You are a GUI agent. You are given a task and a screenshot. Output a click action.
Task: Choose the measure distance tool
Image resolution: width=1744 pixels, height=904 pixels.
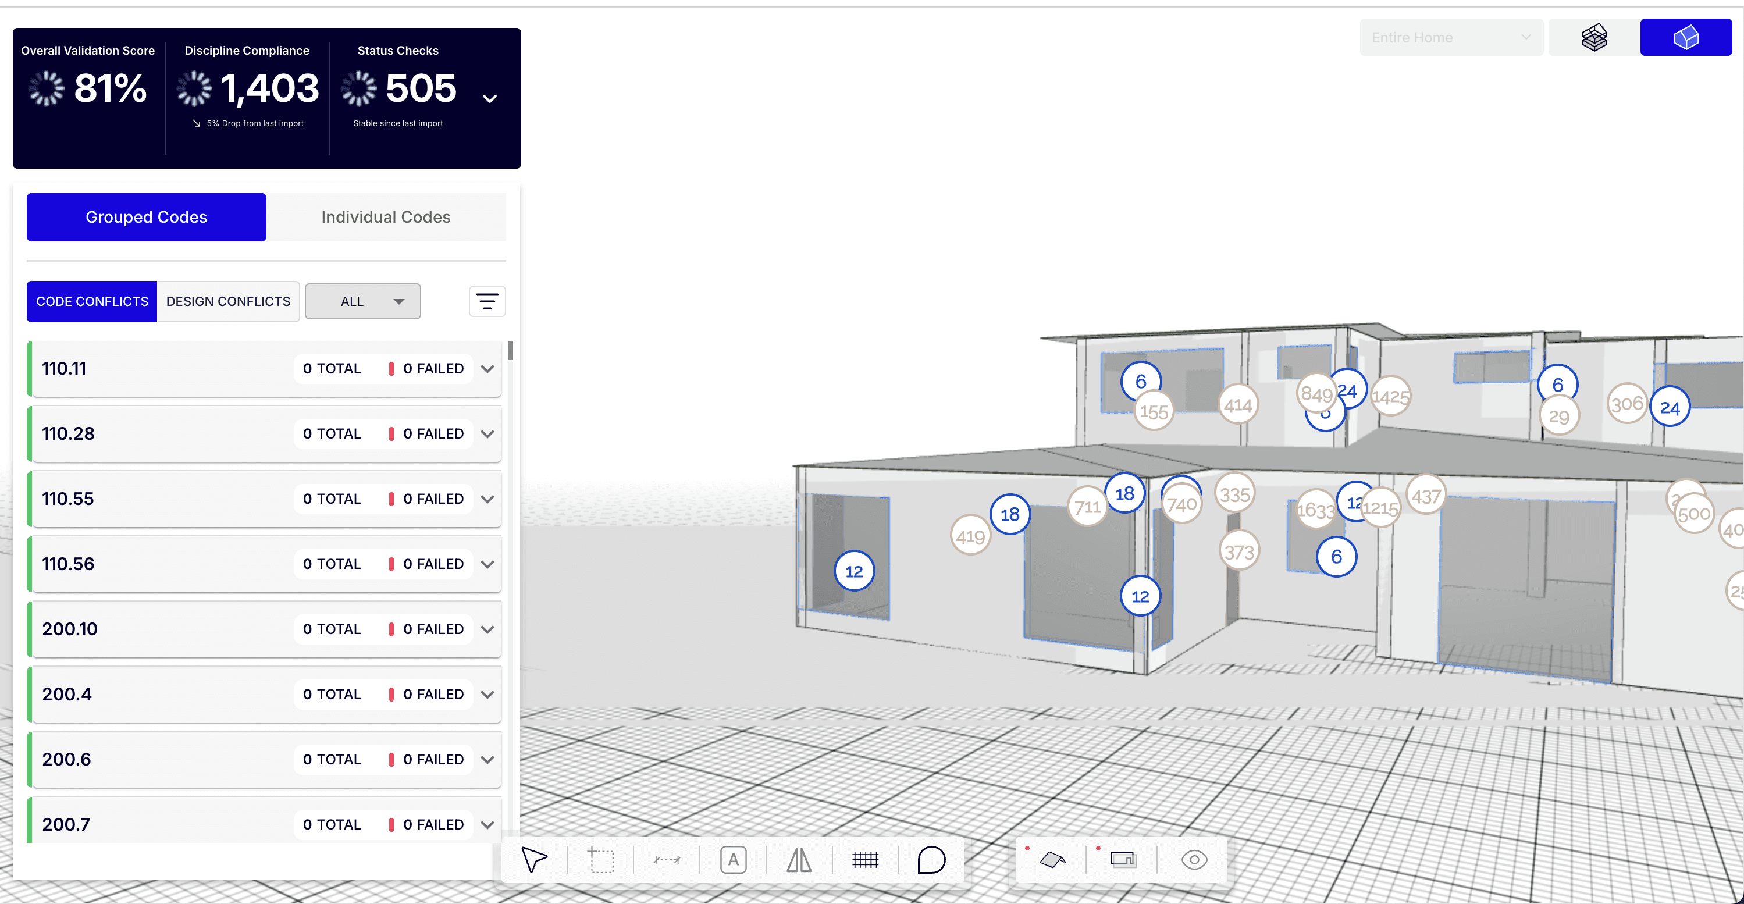pos(666,859)
